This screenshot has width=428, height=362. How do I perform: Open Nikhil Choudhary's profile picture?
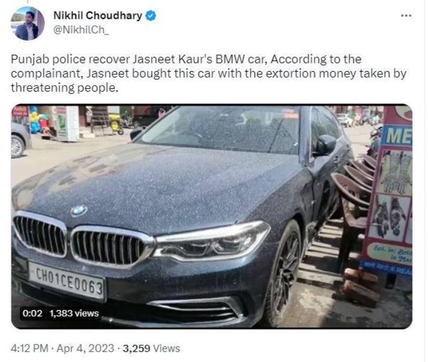pos(27,23)
